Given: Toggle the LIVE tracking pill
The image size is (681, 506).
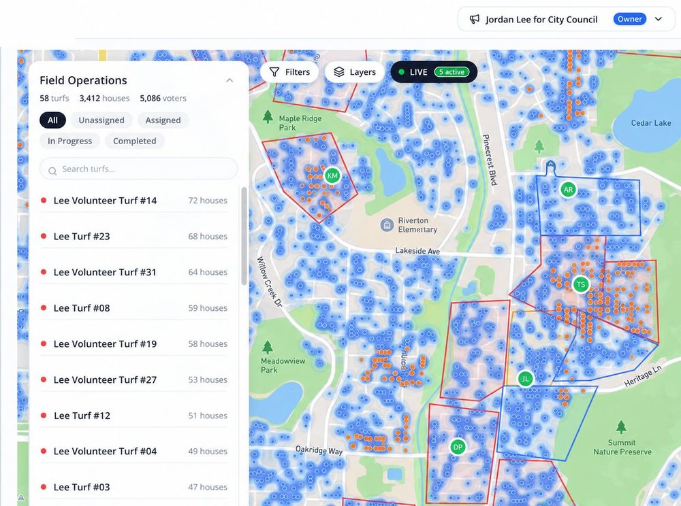Looking at the screenshot, I should click(434, 72).
